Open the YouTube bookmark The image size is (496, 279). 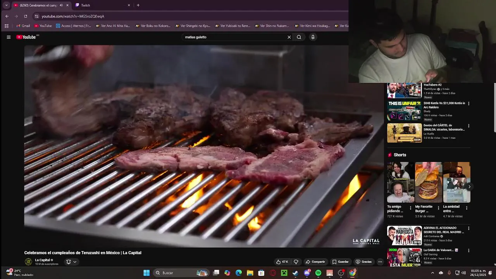(43, 26)
